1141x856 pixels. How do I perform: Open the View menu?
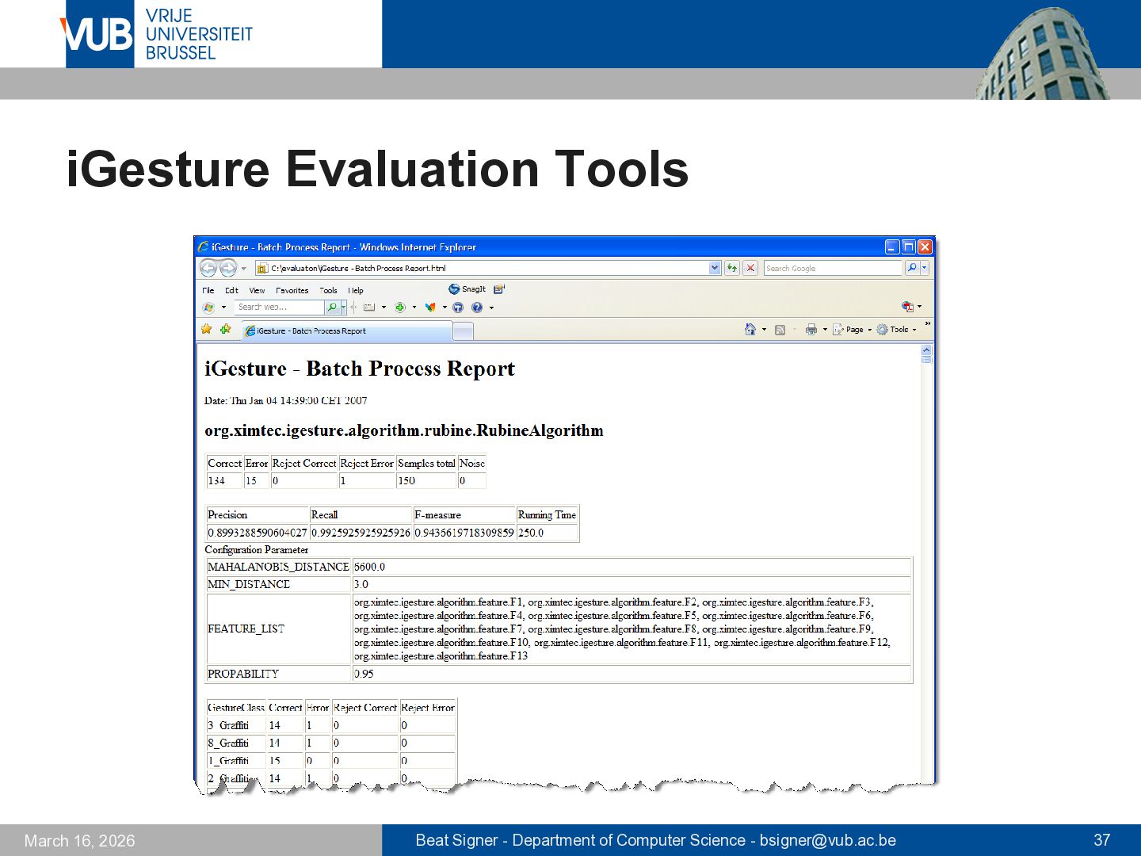[x=257, y=291]
